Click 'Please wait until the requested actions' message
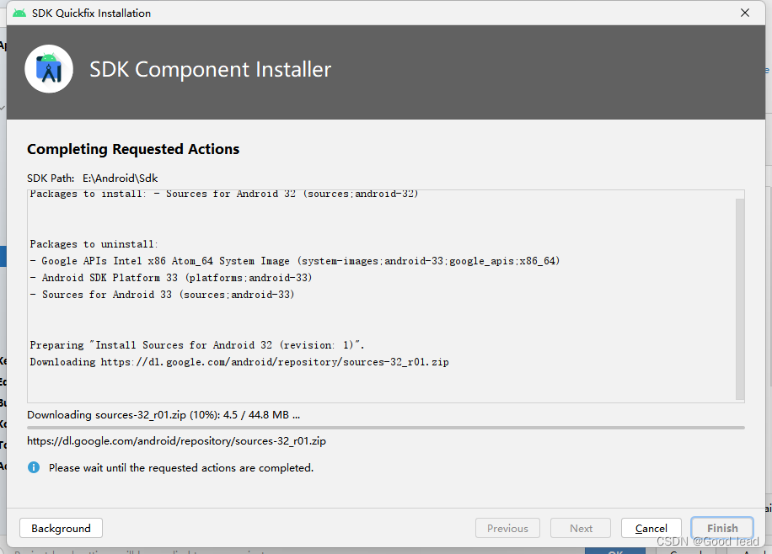The image size is (772, 554). pyautogui.click(x=180, y=467)
